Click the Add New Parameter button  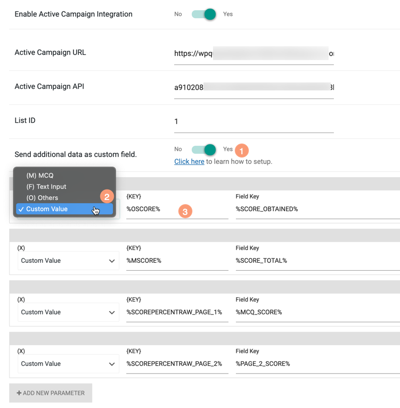(51, 393)
